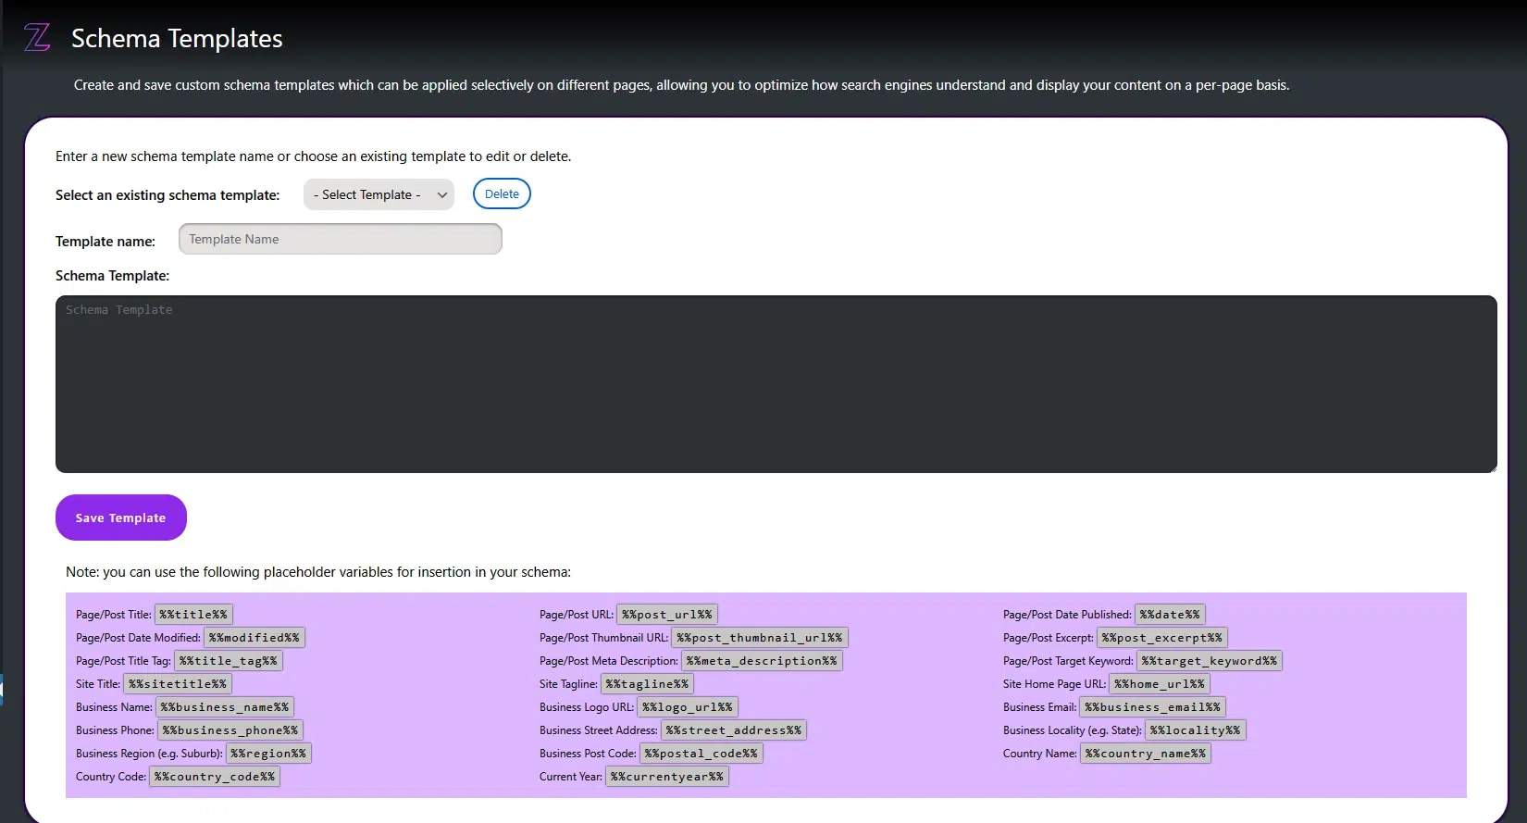
Task: Select the %%country_code%% placeholder
Action: coord(215,777)
